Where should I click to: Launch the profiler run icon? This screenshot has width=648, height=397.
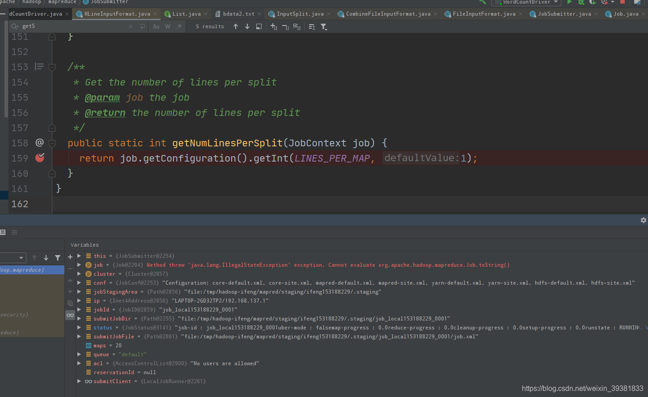point(604,2)
